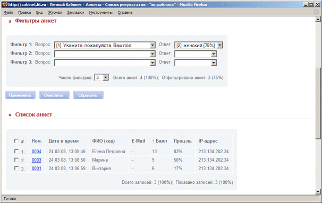Select the name Виктория

[x=101, y=169]
